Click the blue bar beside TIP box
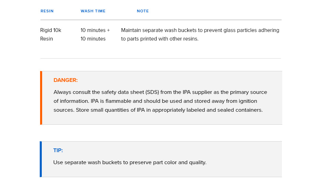 point(41,159)
